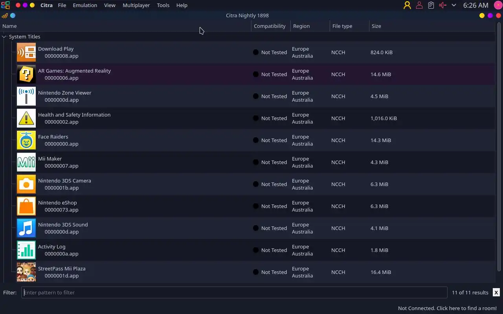
Task: Select the AR Games question block icon
Action: pyautogui.click(x=26, y=74)
